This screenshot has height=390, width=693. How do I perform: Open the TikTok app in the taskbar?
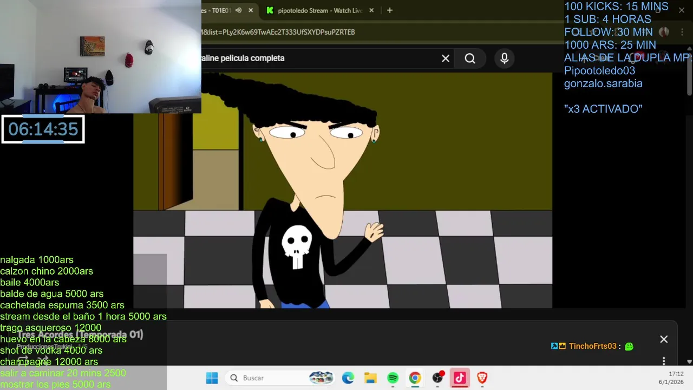coord(460,378)
